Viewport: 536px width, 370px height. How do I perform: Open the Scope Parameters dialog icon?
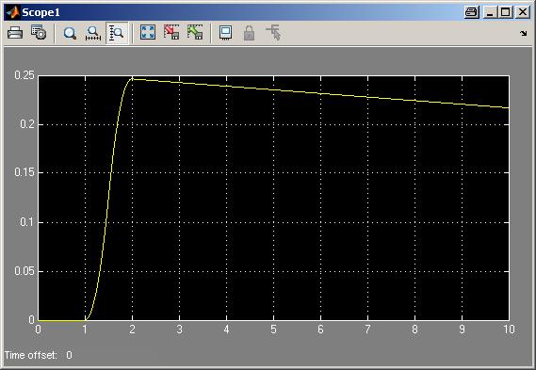(39, 33)
